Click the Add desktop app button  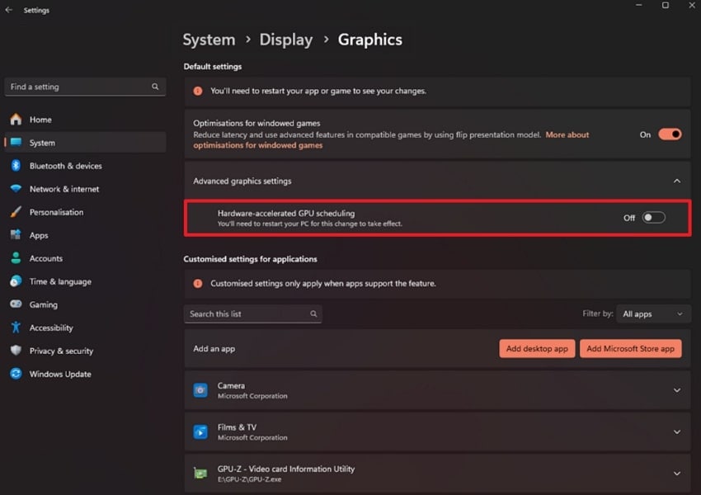pyautogui.click(x=537, y=348)
